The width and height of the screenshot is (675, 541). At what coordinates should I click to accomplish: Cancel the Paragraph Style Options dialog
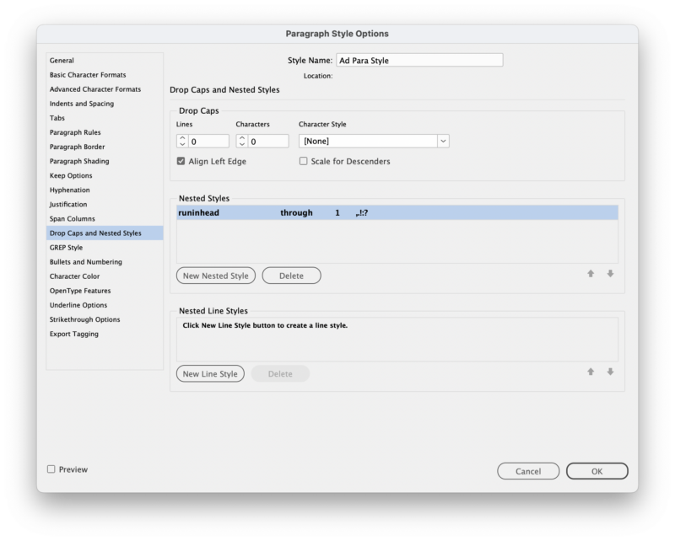(x=528, y=471)
